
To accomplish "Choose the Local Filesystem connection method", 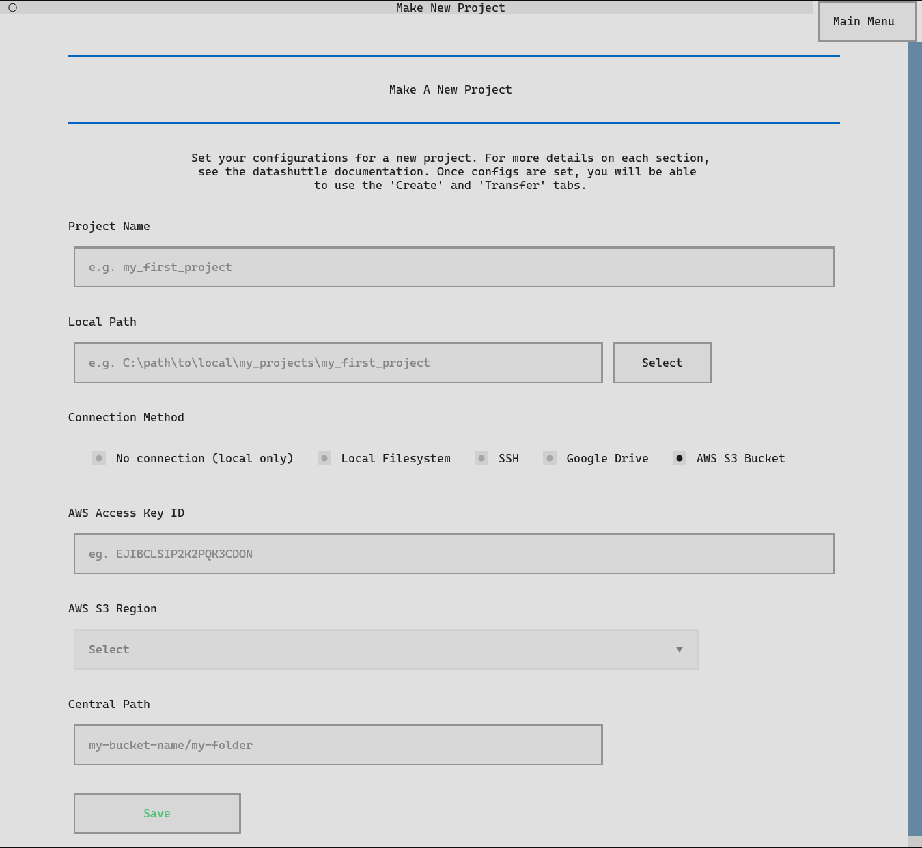I will click(x=325, y=458).
